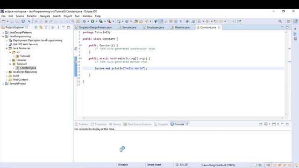
Task: Click the Back navigation arrow icon
Action: (221, 21)
